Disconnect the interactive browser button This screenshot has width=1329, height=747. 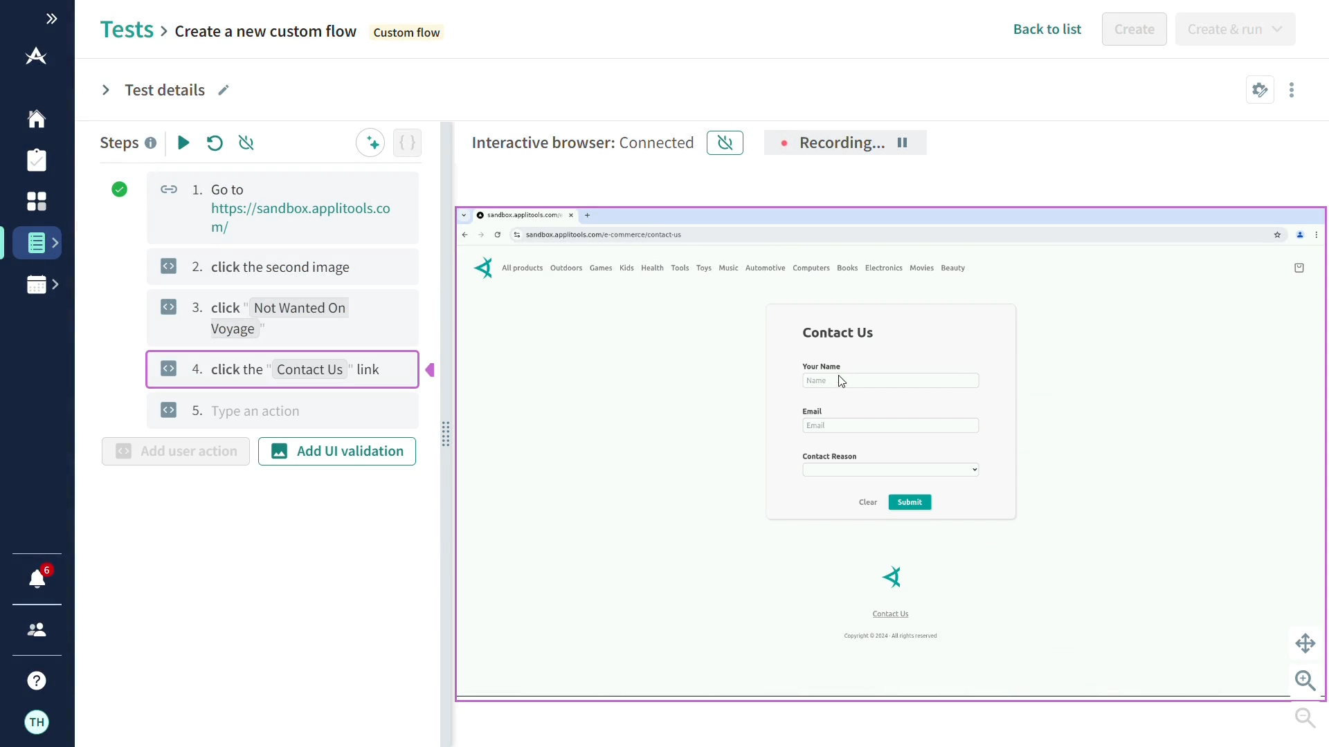725,142
